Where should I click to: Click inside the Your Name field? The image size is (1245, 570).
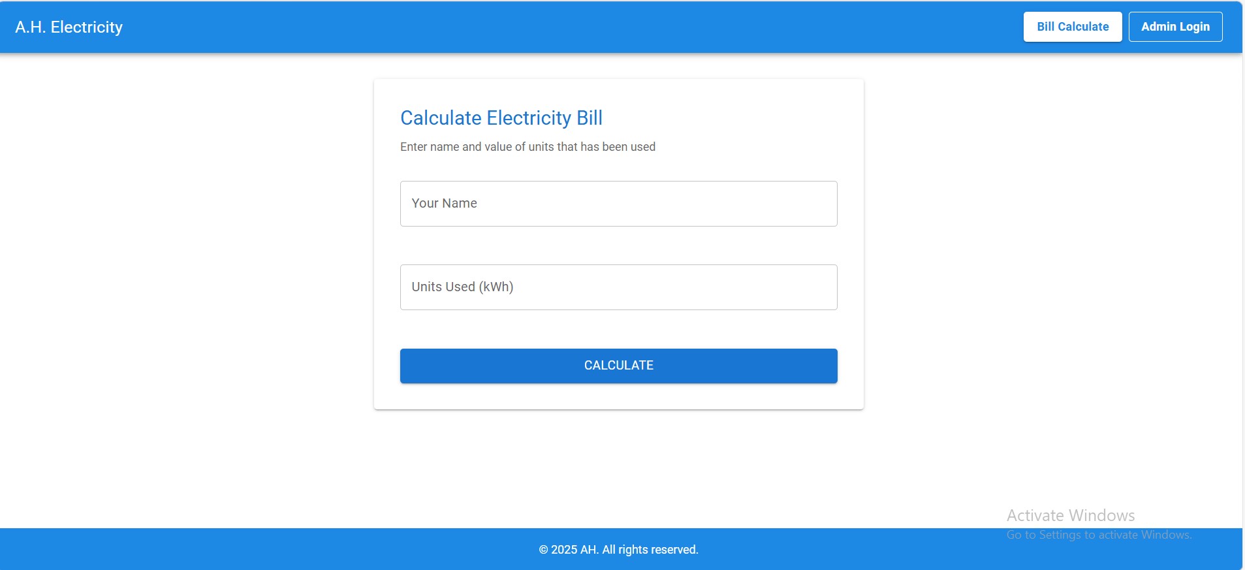618,203
